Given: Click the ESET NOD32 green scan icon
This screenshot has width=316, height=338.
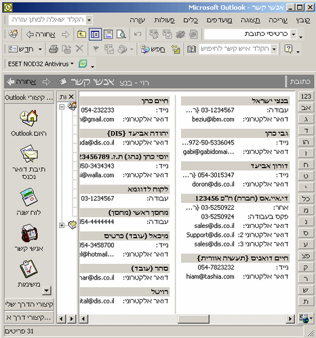Looking at the screenshot, I should click(x=83, y=64).
